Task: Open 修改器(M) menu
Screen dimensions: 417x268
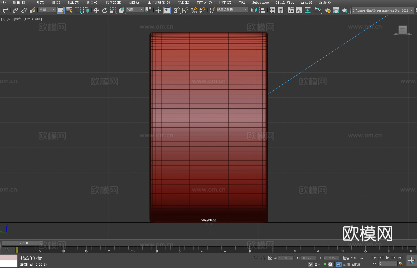Action: (x=114, y=2)
